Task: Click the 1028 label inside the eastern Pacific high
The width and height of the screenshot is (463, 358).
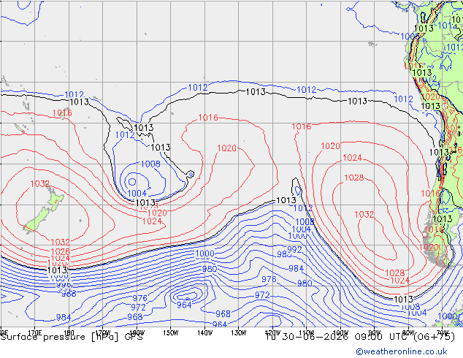Action: click(354, 178)
